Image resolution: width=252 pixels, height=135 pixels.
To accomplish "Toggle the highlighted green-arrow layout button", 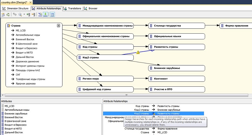I will [46, 15].
